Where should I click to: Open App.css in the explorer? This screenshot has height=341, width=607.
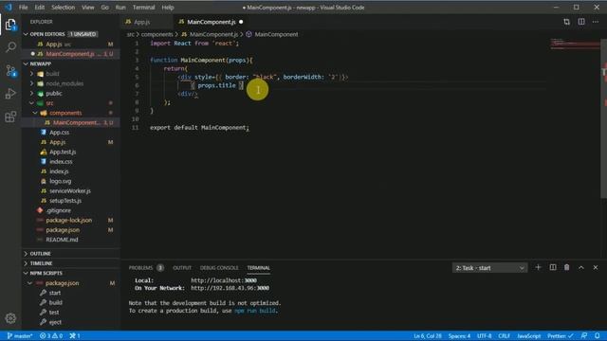click(x=59, y=133)
